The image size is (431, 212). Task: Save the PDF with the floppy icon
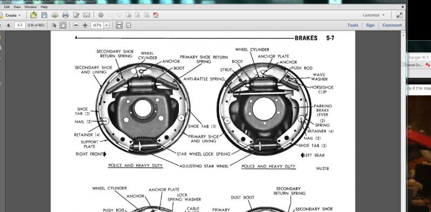44,15
